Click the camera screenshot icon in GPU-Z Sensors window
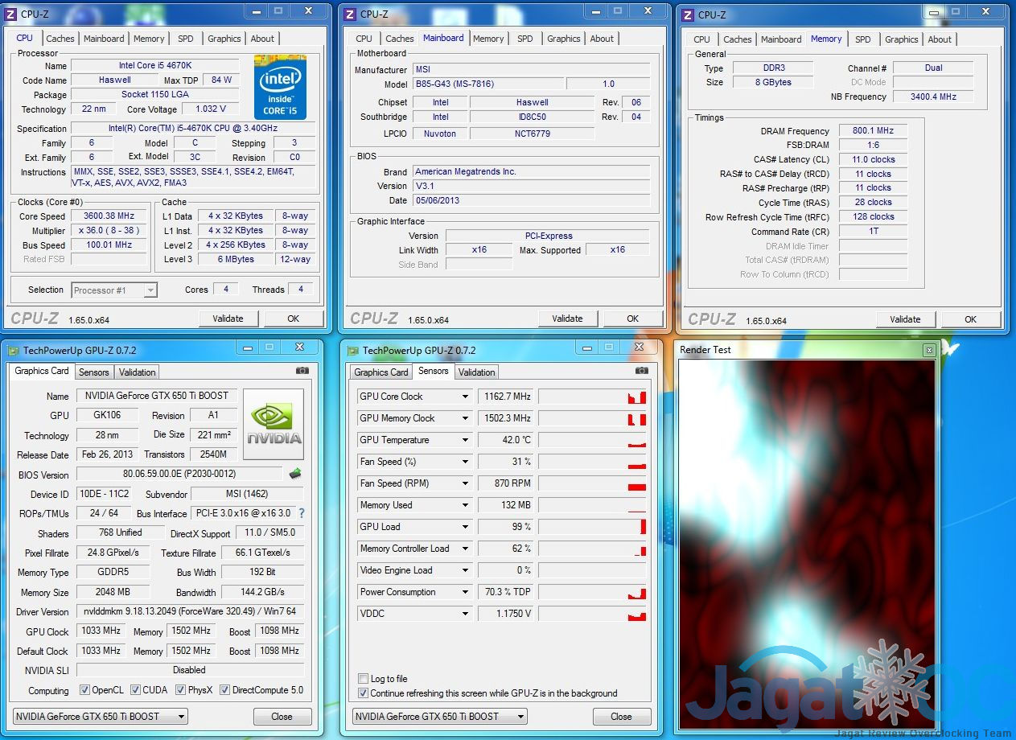Viewport: 1016px width, 740px height. click(641, 371)
